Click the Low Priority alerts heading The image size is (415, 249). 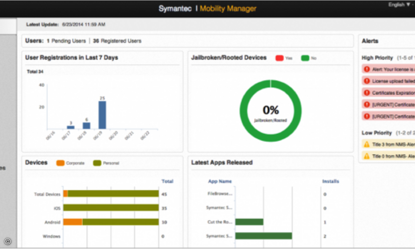click(x=377, y=133)
